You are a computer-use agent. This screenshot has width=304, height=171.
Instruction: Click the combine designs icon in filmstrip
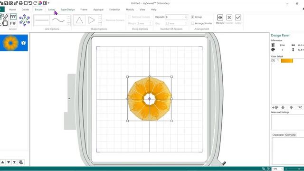pos(21,162)
